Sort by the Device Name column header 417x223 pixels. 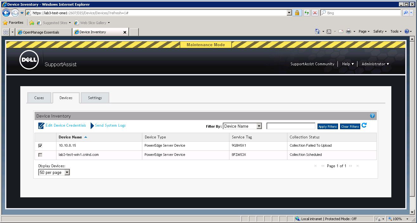pyautogui.click(x=70, y=137)
